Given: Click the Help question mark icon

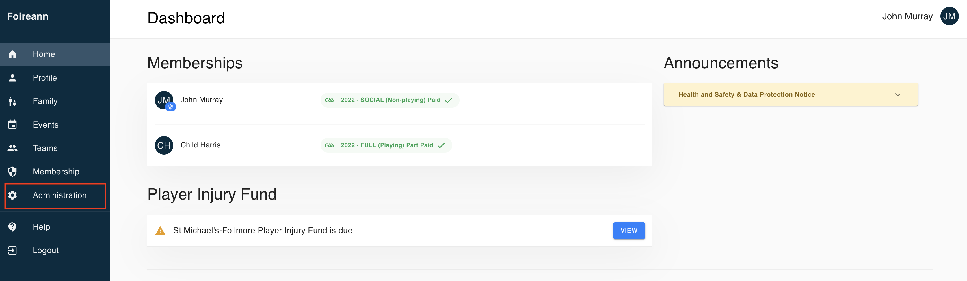Looking at the screenshot, I should click(x=12, y=227).
